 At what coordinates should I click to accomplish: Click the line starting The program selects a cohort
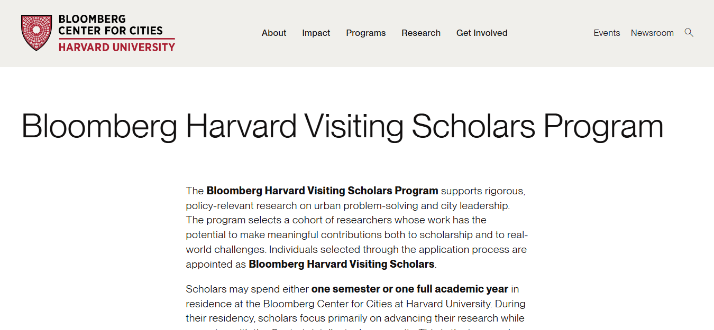coord(336,220)
